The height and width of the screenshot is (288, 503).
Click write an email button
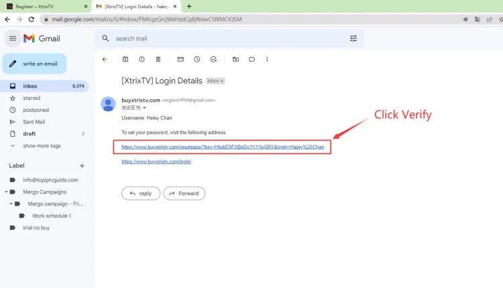coord(34,64)
